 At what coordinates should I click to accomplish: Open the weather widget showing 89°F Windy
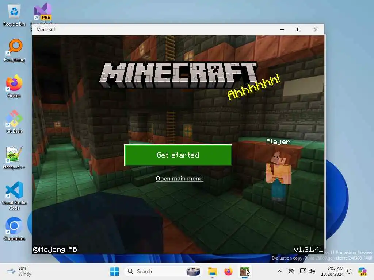(19, 271)
